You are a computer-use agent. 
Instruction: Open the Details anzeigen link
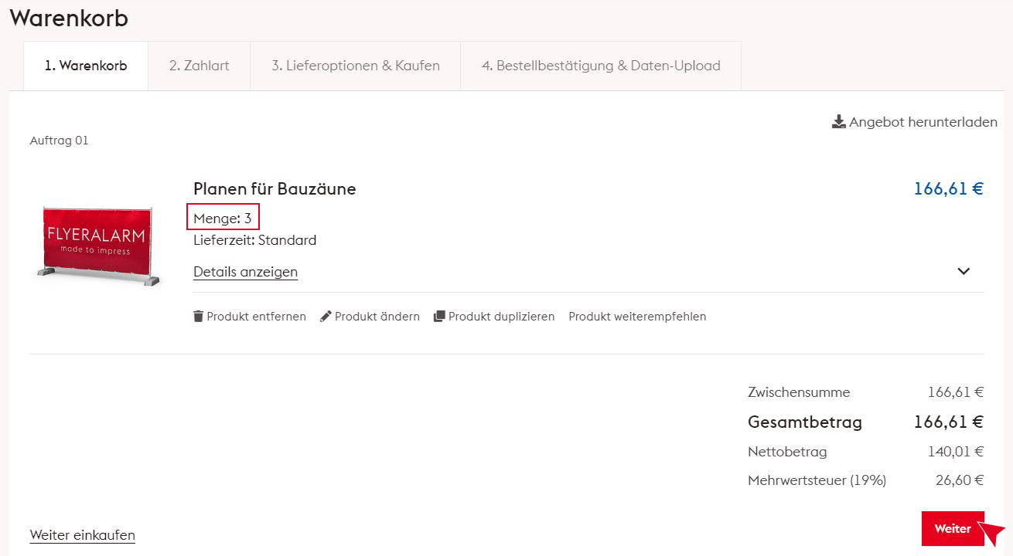pyautogui.click(x=245, y=272)
